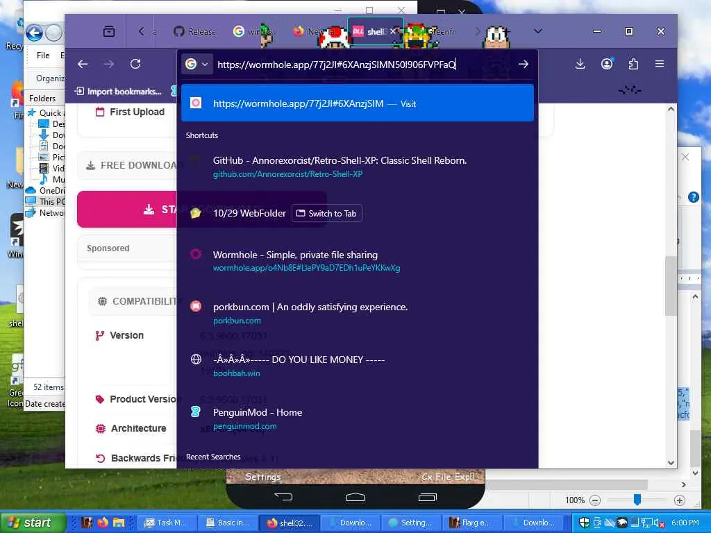Click the Explorer window Back button
Image resolution: width=711 pixels, height=533 pixels.
coord(35,33)
